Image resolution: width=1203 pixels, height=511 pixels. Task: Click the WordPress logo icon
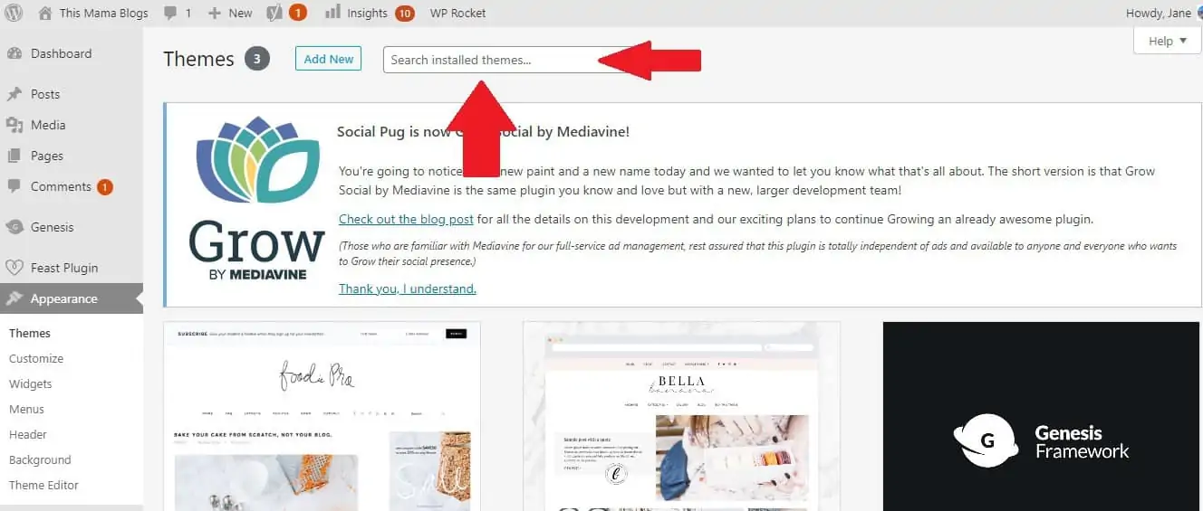[14, 13]
